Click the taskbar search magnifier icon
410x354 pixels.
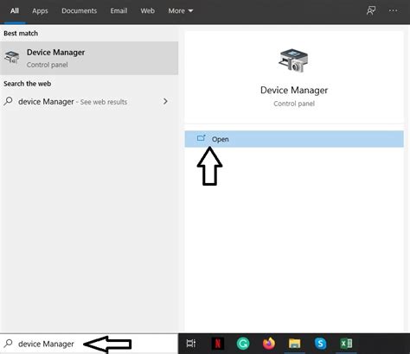pos(9,344)
